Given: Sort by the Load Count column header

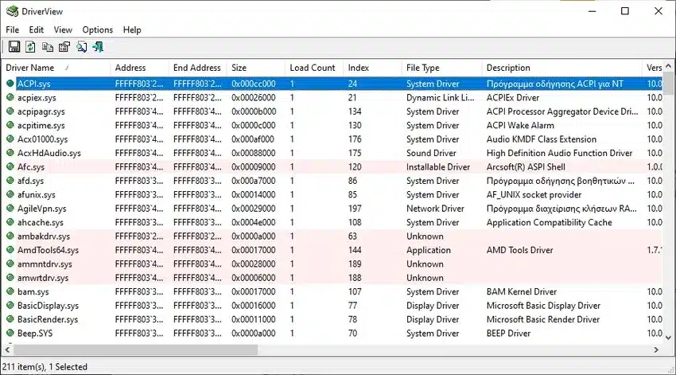Looking at the screenshot, I should tap(314, 68).
